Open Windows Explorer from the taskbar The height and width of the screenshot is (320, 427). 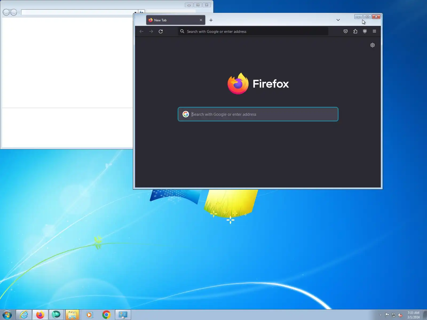coord(72,315)
